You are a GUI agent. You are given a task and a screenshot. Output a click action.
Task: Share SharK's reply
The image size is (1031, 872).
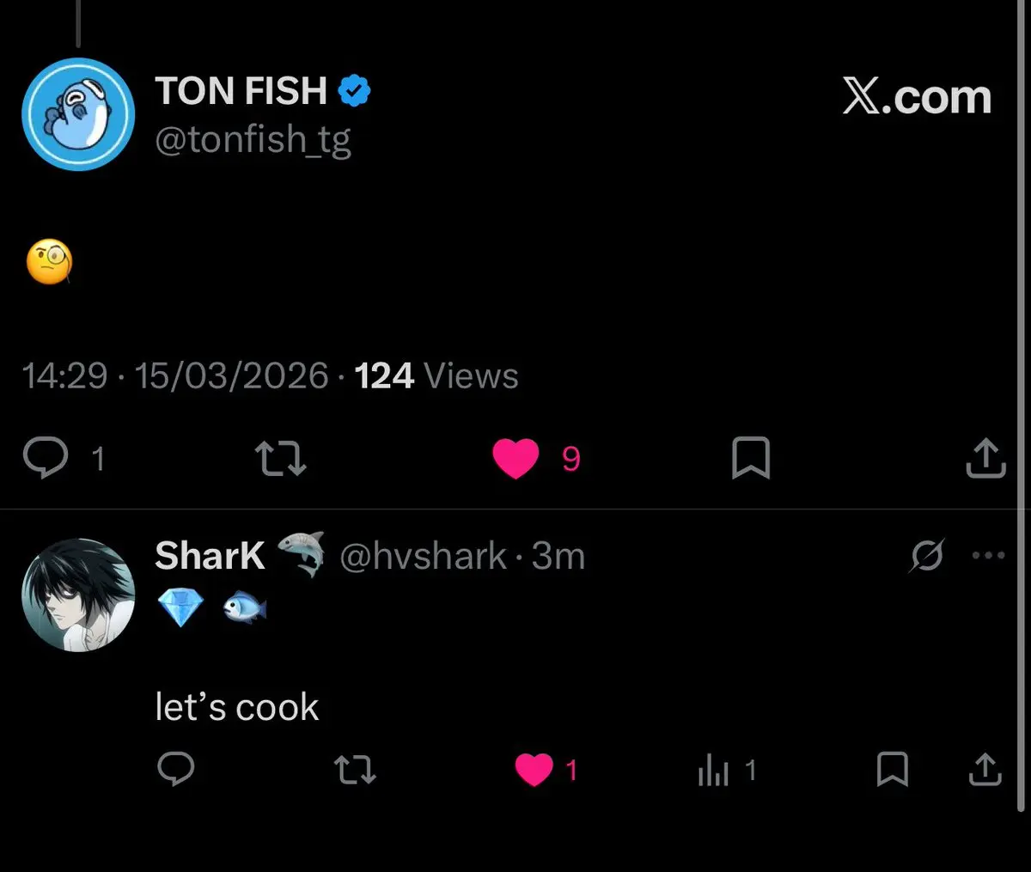click(985, 769)
